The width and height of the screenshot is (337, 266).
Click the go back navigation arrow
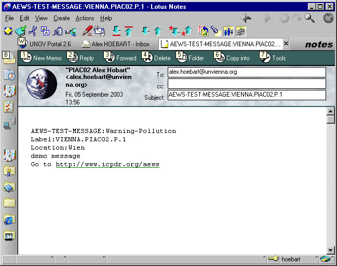tap(247, 18)
